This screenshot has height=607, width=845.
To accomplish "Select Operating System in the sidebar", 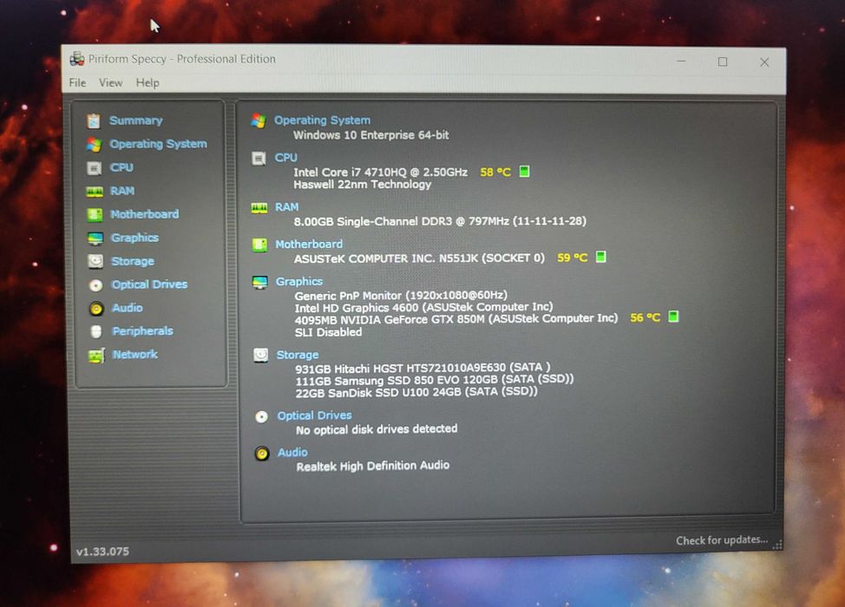I will (158, 144).
